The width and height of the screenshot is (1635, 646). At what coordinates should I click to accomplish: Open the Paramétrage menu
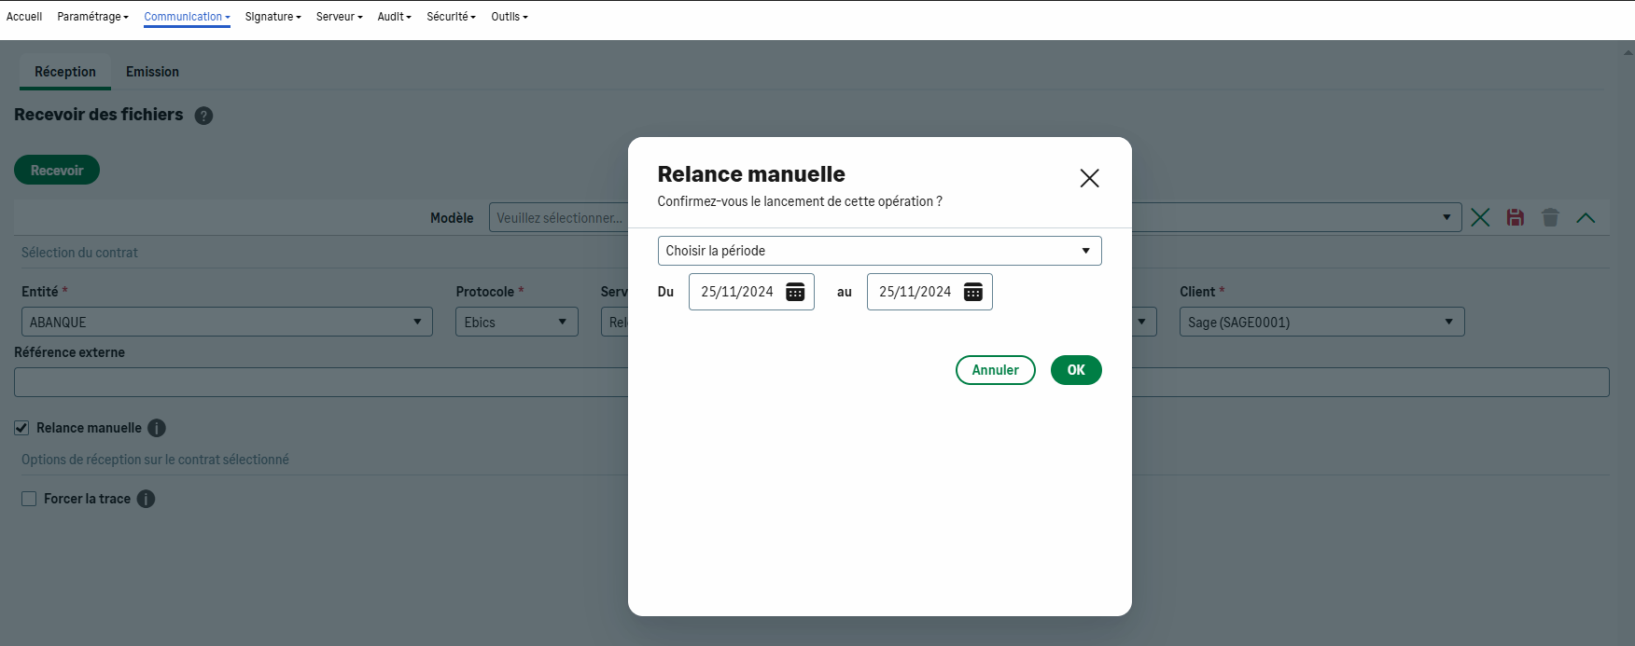coord(92,17)
